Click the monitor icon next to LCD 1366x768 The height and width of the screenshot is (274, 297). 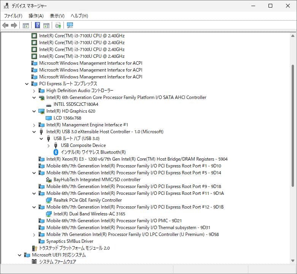pos(49,118)
